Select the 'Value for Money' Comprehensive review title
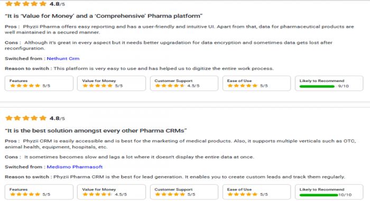The width and height of the screenshot is (370, 201). (x=104, y=16)
